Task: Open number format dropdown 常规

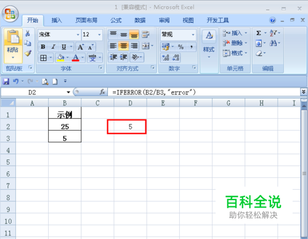Action: click(x=193, y=34)
